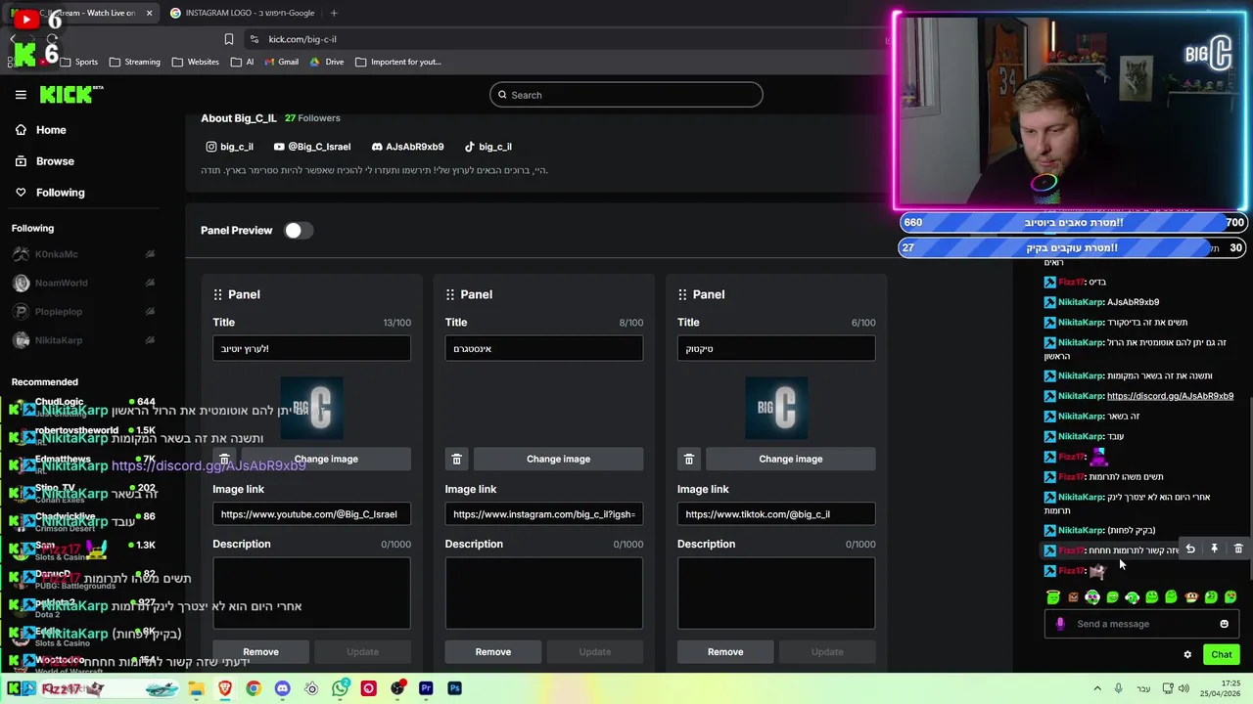Click the green Chat send button

pos(1222,655)
